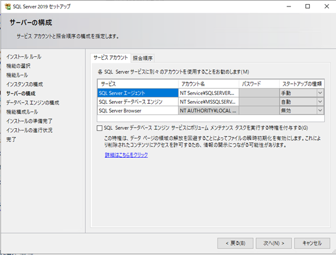Click the パスワード column header
Image resolution: width=336 pixels, height=255 pixels.
(x=259, y=84)
